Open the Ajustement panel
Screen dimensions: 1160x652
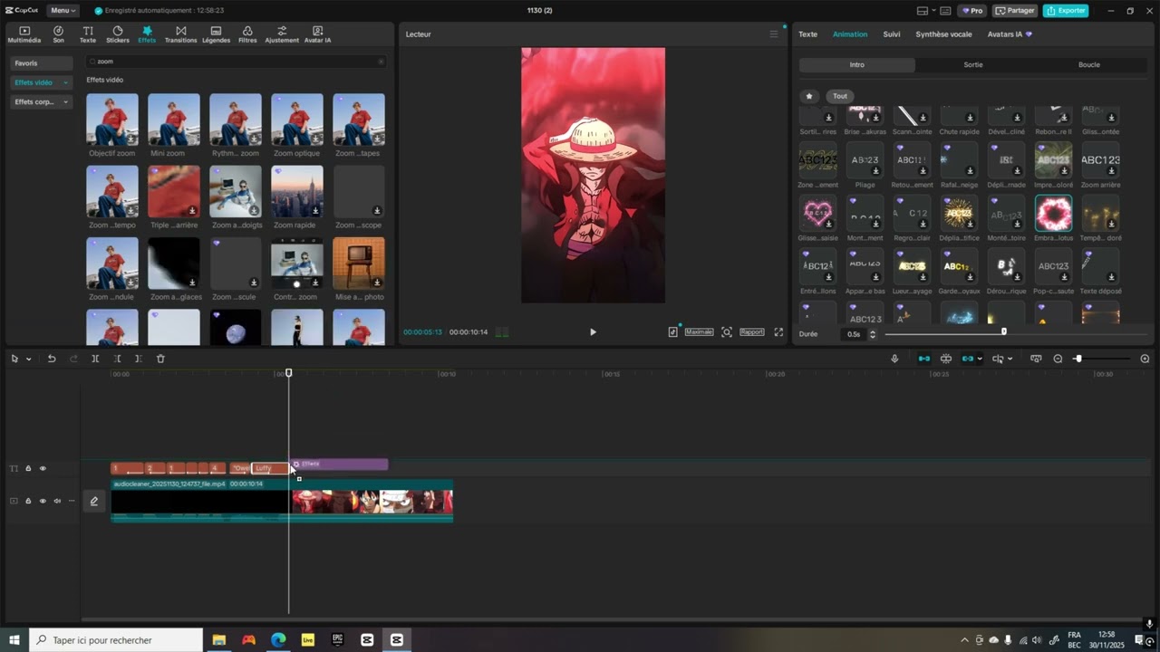282,34
